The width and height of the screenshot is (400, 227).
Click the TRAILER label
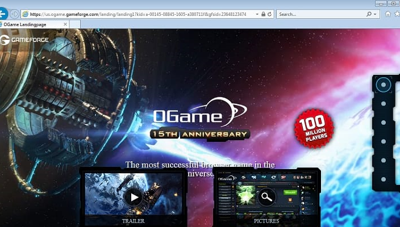pyautogui.click(x=133, y=221)
